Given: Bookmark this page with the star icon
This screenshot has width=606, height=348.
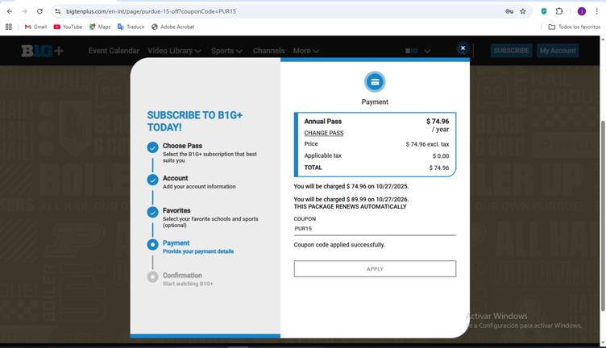Looking at the screenshot, I should pos(523,11).
